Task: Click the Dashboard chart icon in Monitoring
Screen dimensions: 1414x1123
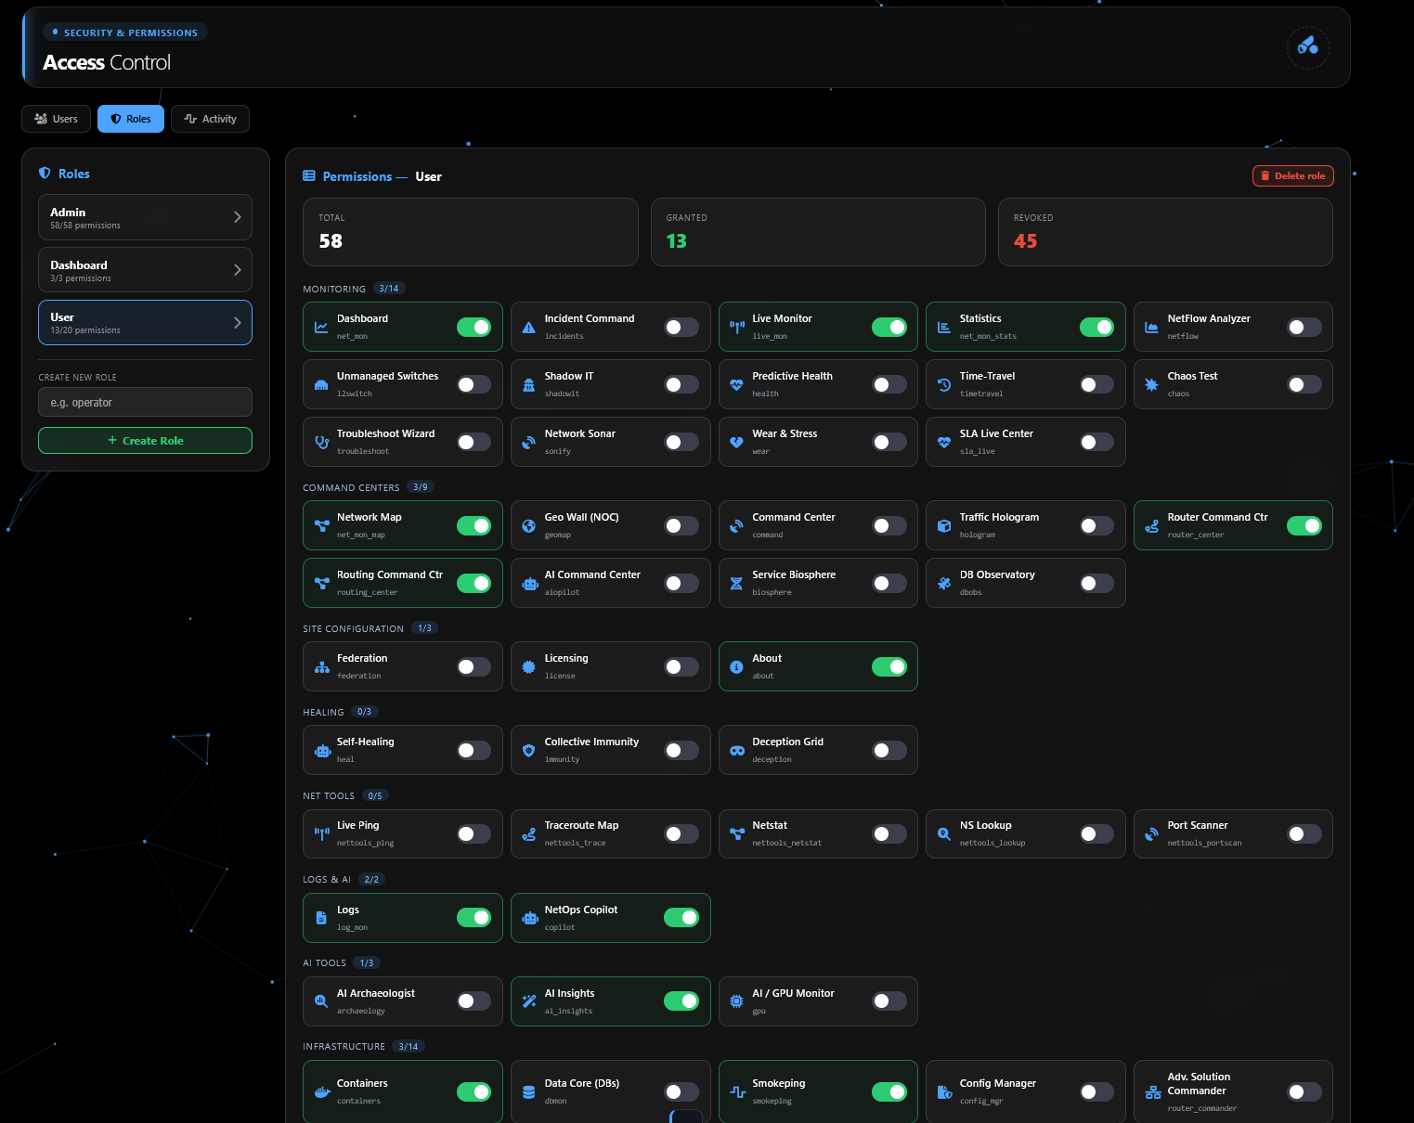Action: pos(321,328)
